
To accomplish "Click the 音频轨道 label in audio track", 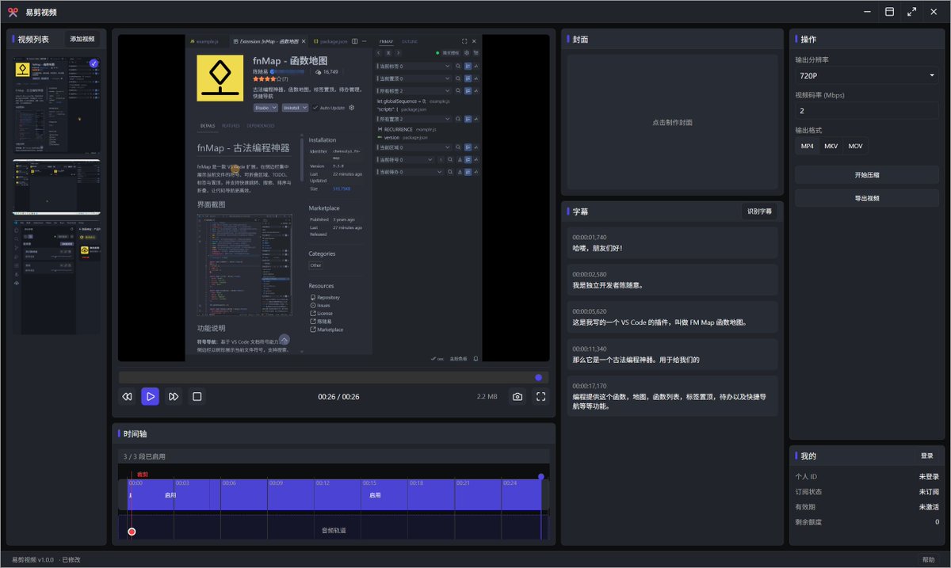I will (334, 530).
